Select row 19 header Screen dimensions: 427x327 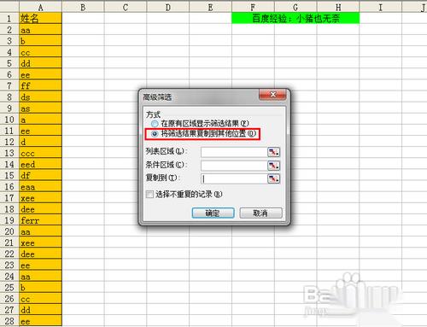click(9, 220)
